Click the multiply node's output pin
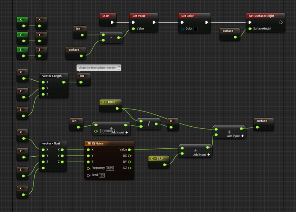Viewport: 296px width, 212px height. 208,147
